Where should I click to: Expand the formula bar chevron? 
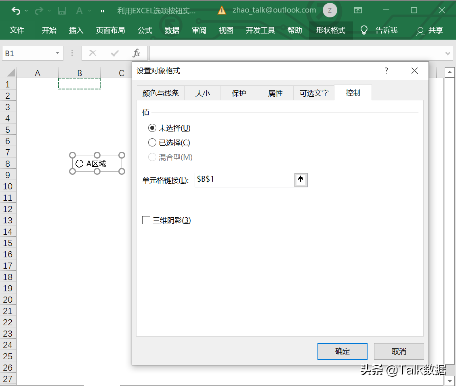pos(447,53)
